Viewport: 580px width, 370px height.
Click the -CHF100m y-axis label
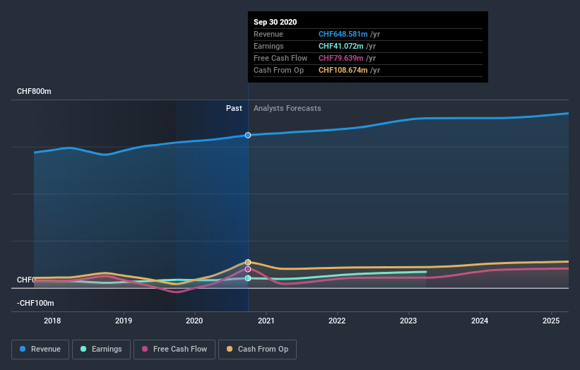(35, 303)
